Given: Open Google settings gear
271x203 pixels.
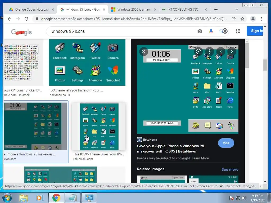Looking at the screenshot, I should pos(225,31).
